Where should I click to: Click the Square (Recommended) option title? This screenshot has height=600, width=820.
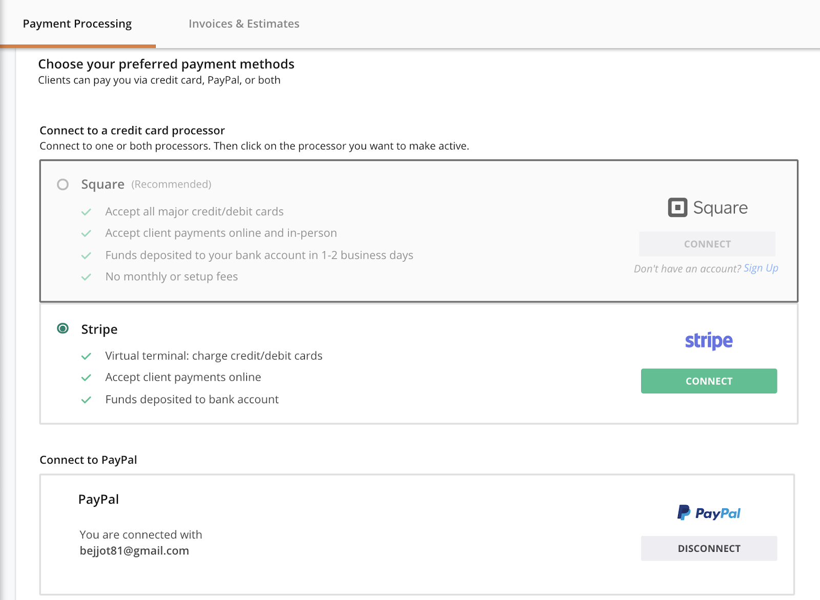tap(146, 184)
